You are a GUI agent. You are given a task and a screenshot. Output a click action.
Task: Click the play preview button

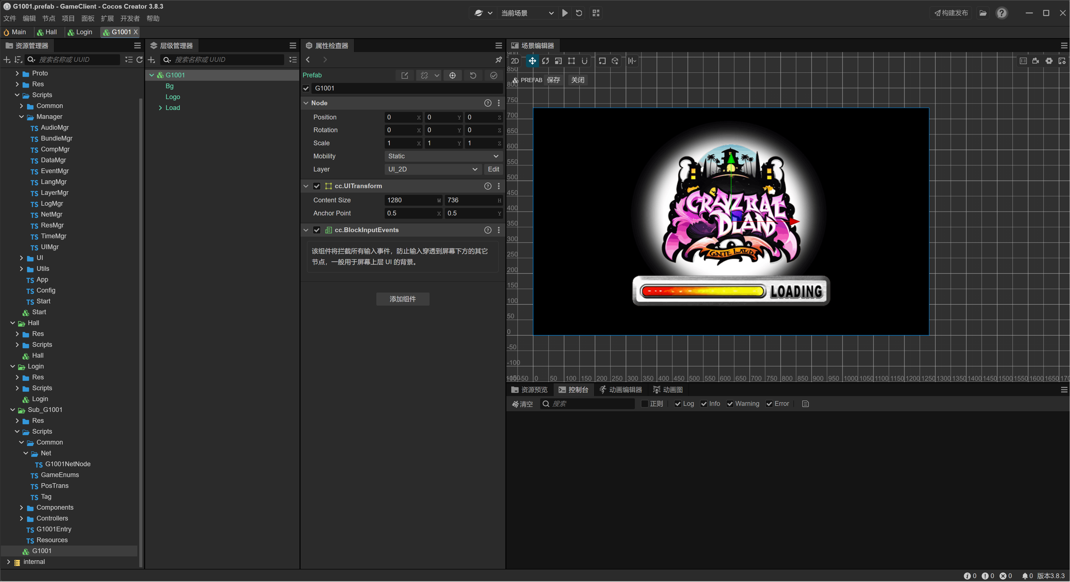pos(565,13)
